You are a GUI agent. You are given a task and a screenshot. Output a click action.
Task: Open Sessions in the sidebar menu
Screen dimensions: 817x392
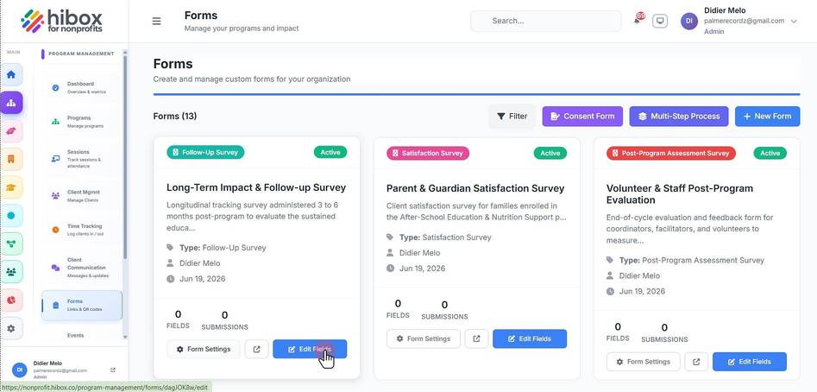81,159
